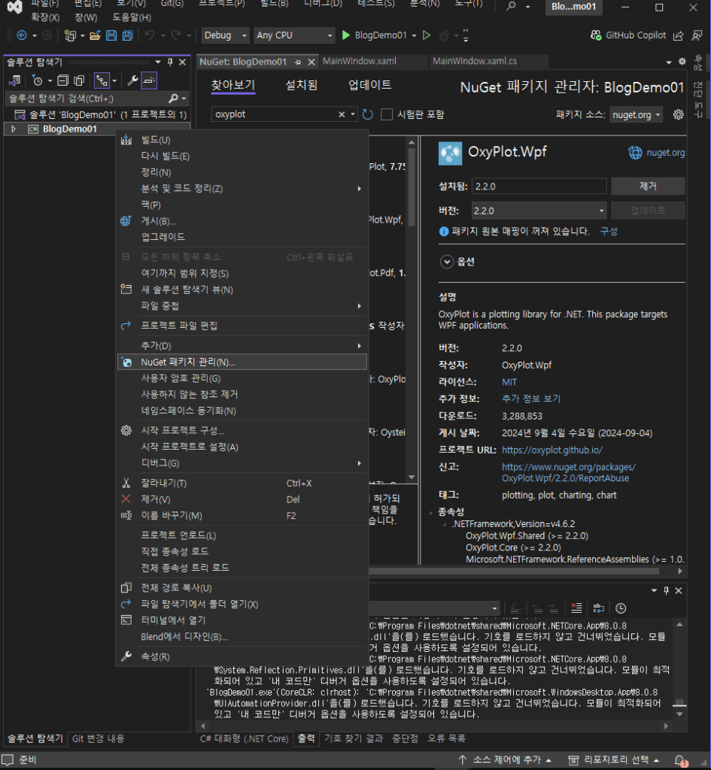Click the view more info link
The height and width of the screenshot is (770, 711).
pyautogui.click(x=531, y=399)
